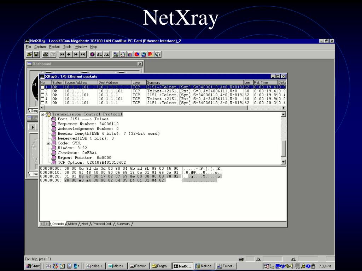
Task: Click the decode pane vertical scrollbar thumb
Action: [x=284, y=149]
